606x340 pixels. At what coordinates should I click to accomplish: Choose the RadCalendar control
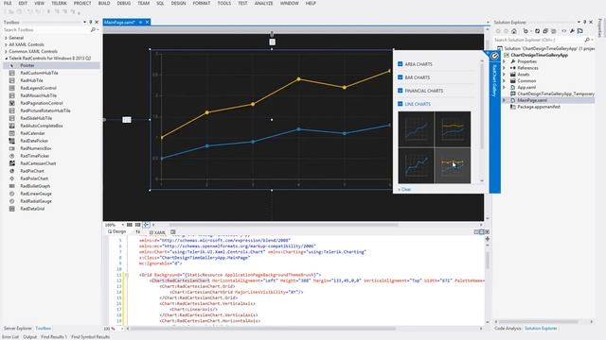pos(32,133)
